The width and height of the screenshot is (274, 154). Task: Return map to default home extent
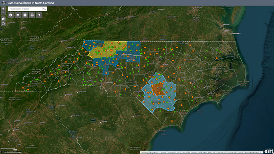[x=3, y=19]
